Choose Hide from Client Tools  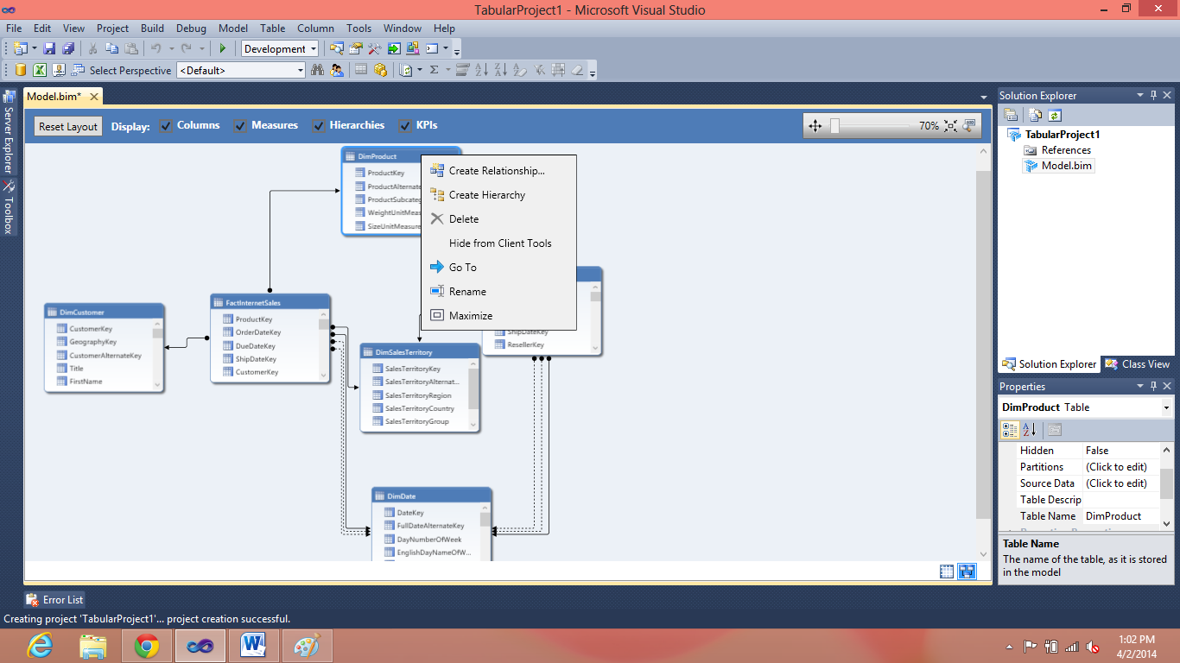498,243
